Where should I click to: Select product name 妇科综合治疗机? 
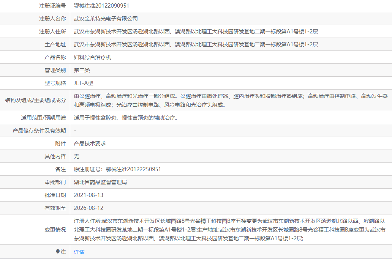[93, 57]
